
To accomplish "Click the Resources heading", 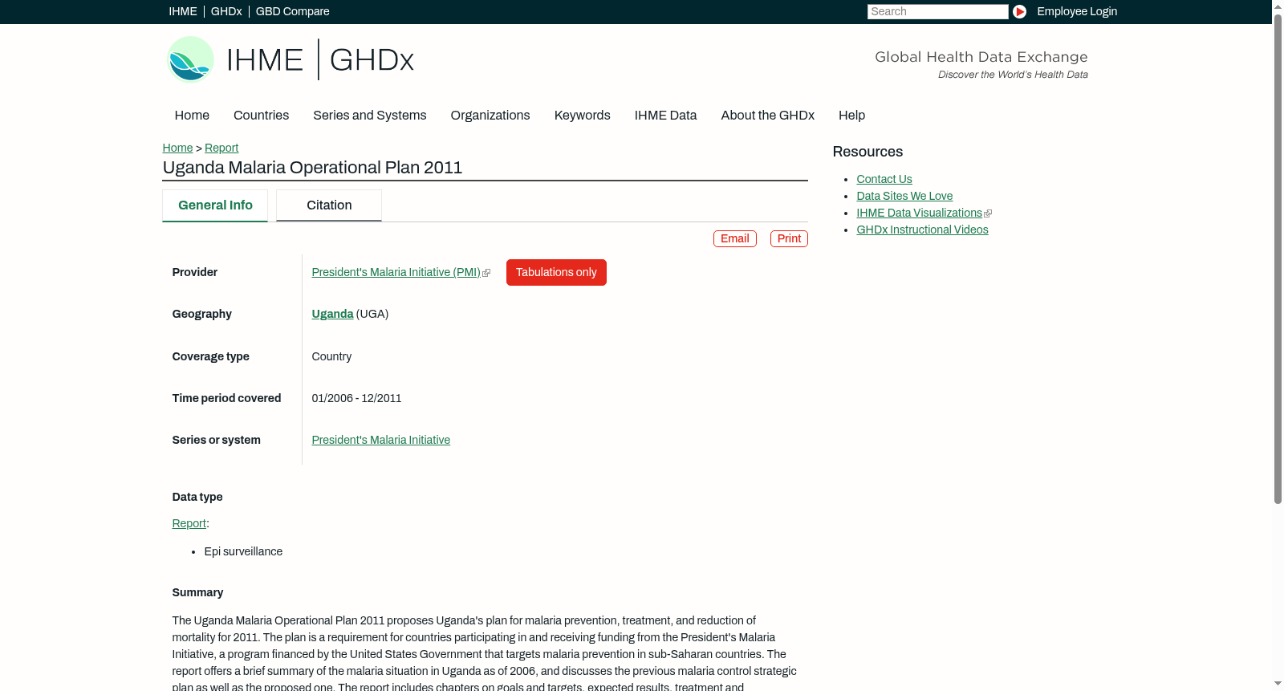I will point(868,152).
